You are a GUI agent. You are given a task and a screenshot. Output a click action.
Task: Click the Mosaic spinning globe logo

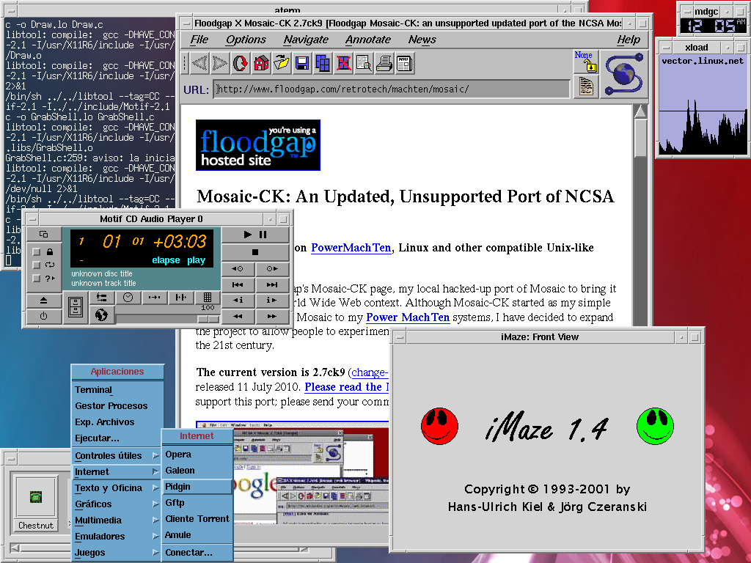tap(624, 74)
